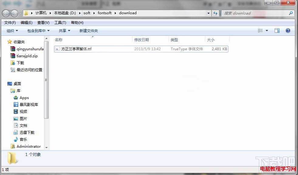Image resolution: width=298 pixels, height=175 pixels.
Task: Click the Forward navigation arrow button
Action: (x=15, y=13)
